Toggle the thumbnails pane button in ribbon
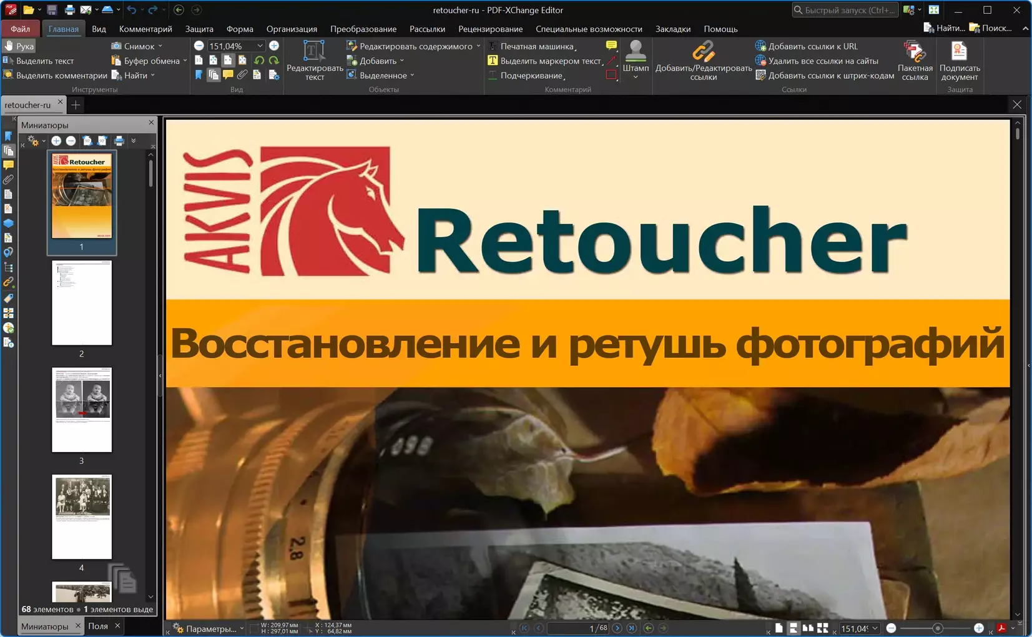Screen dimensions: 1032x637 (214, 76)
